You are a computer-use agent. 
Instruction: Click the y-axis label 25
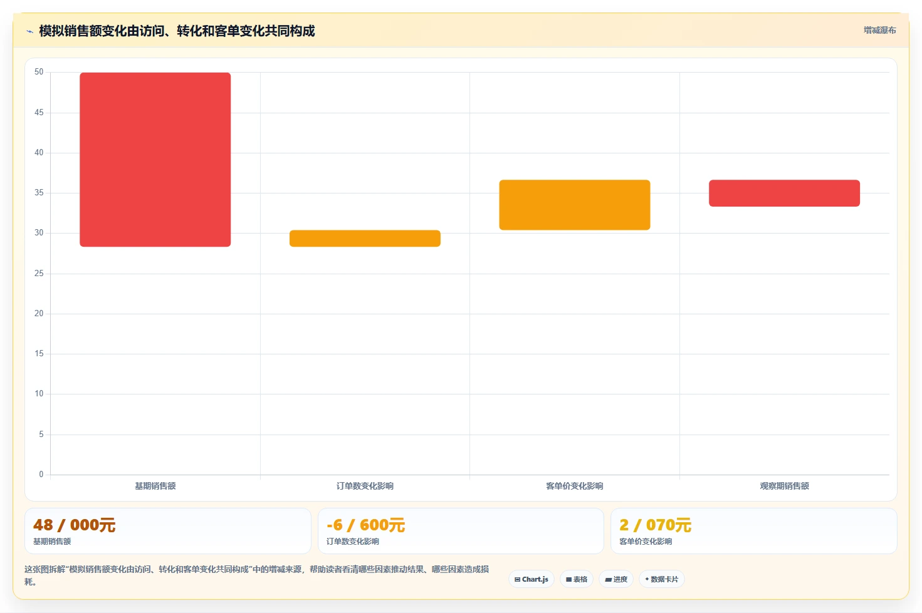point(39,274)
